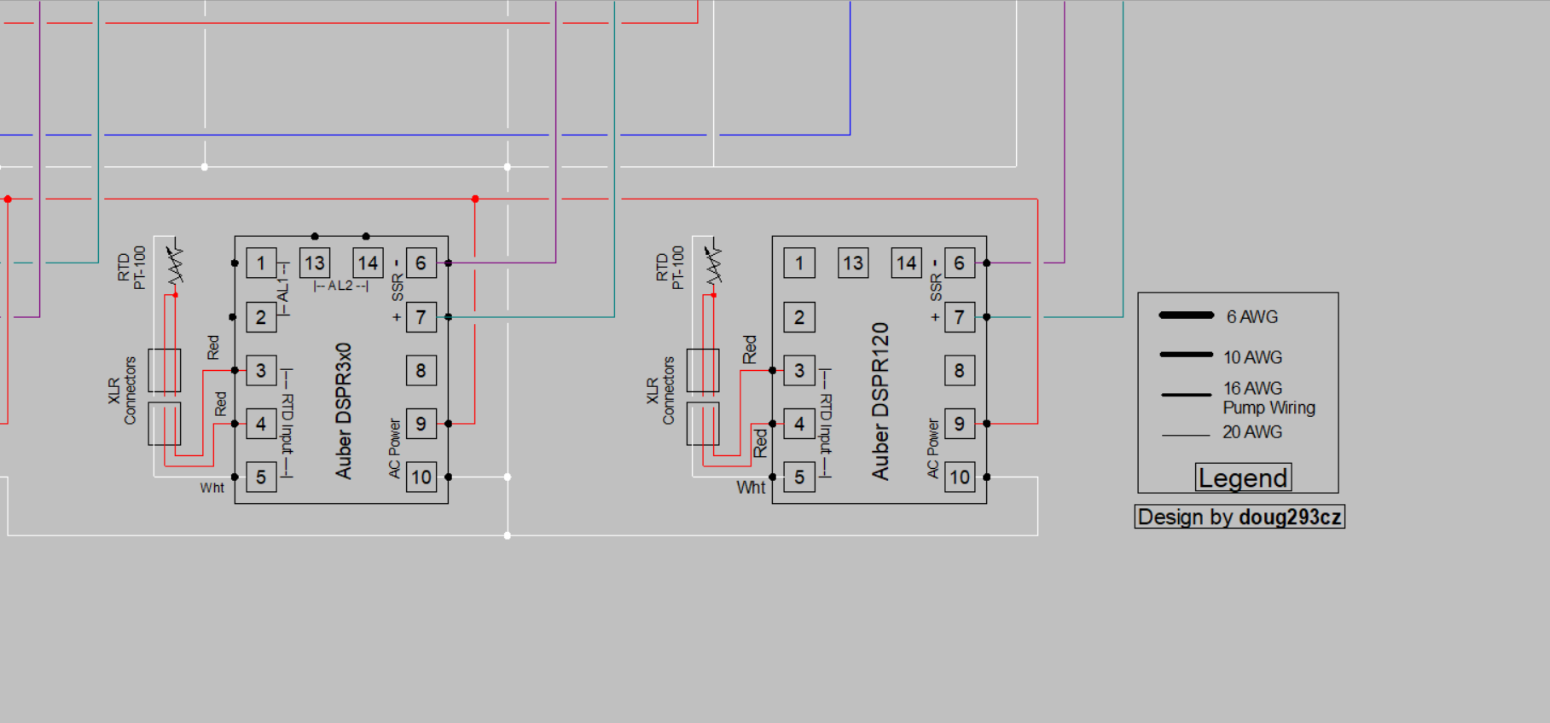Viewport: 1550px width, 723px height.
Task: Click terminal 3 on the DSPR3x0 controller
Action: point(261,371)
